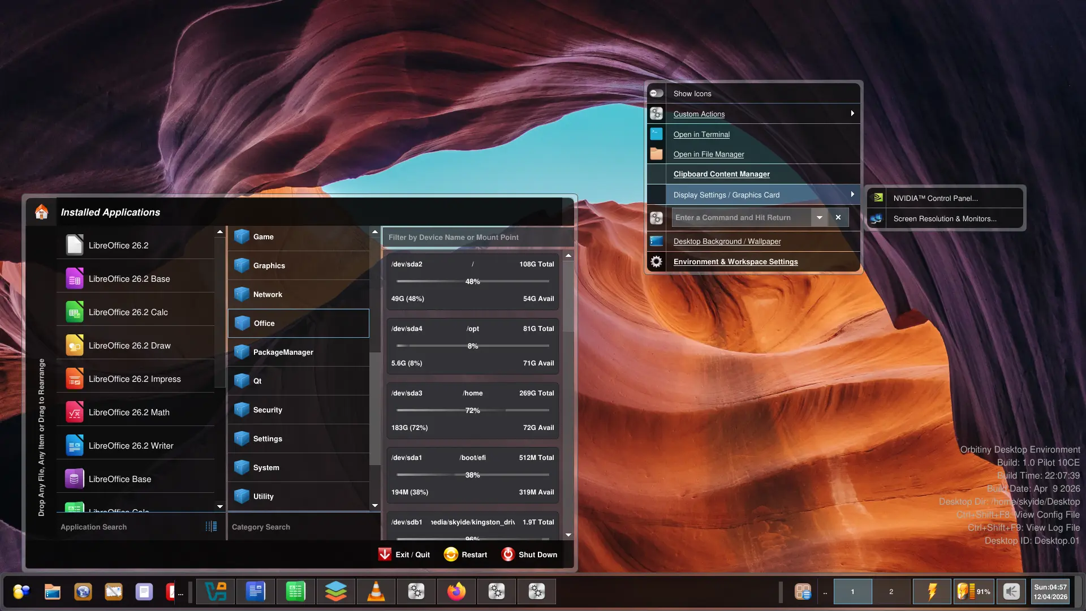Image resolution: width=1086 pixels, height=611 pixels.
Task: Click the Shut Down button
Action: point(529,554)
